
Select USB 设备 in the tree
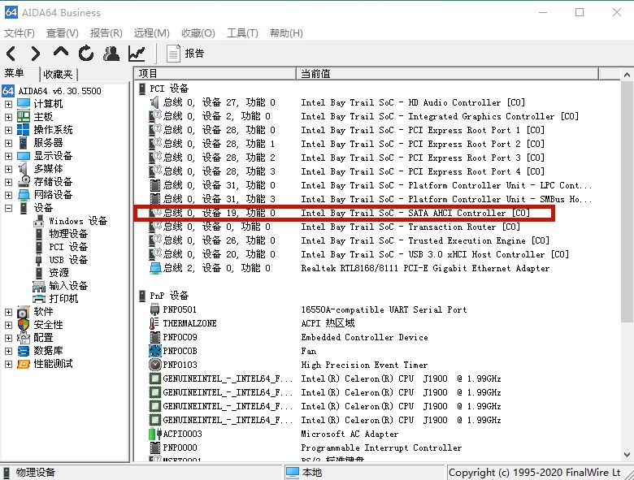point(68,260)
